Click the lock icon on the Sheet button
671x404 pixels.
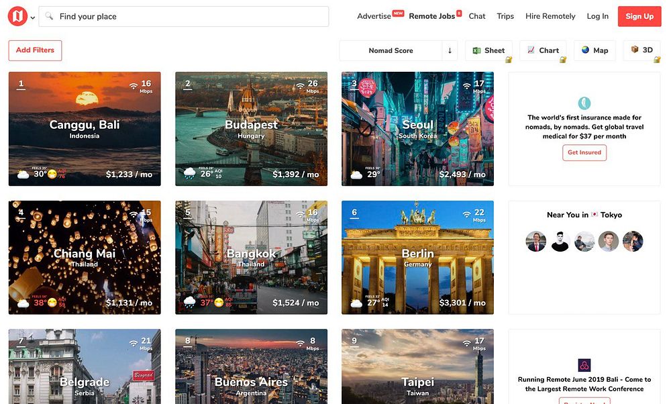click(x=509, y=60)
